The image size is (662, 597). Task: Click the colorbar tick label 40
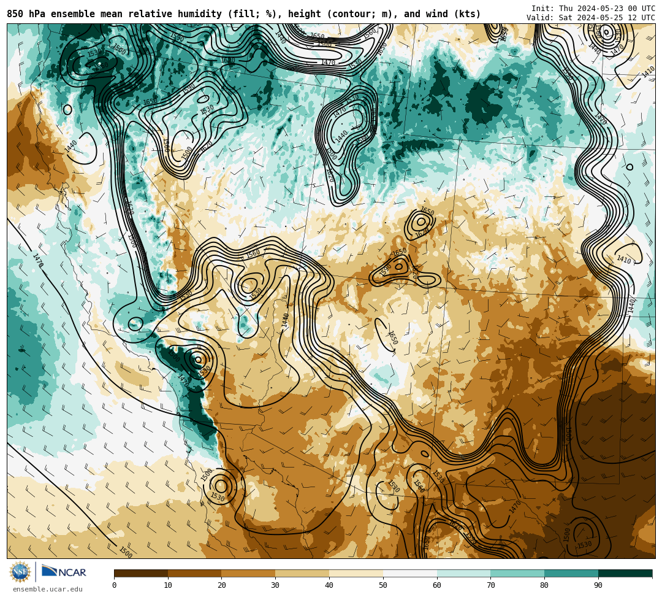[x=329, y=585]
